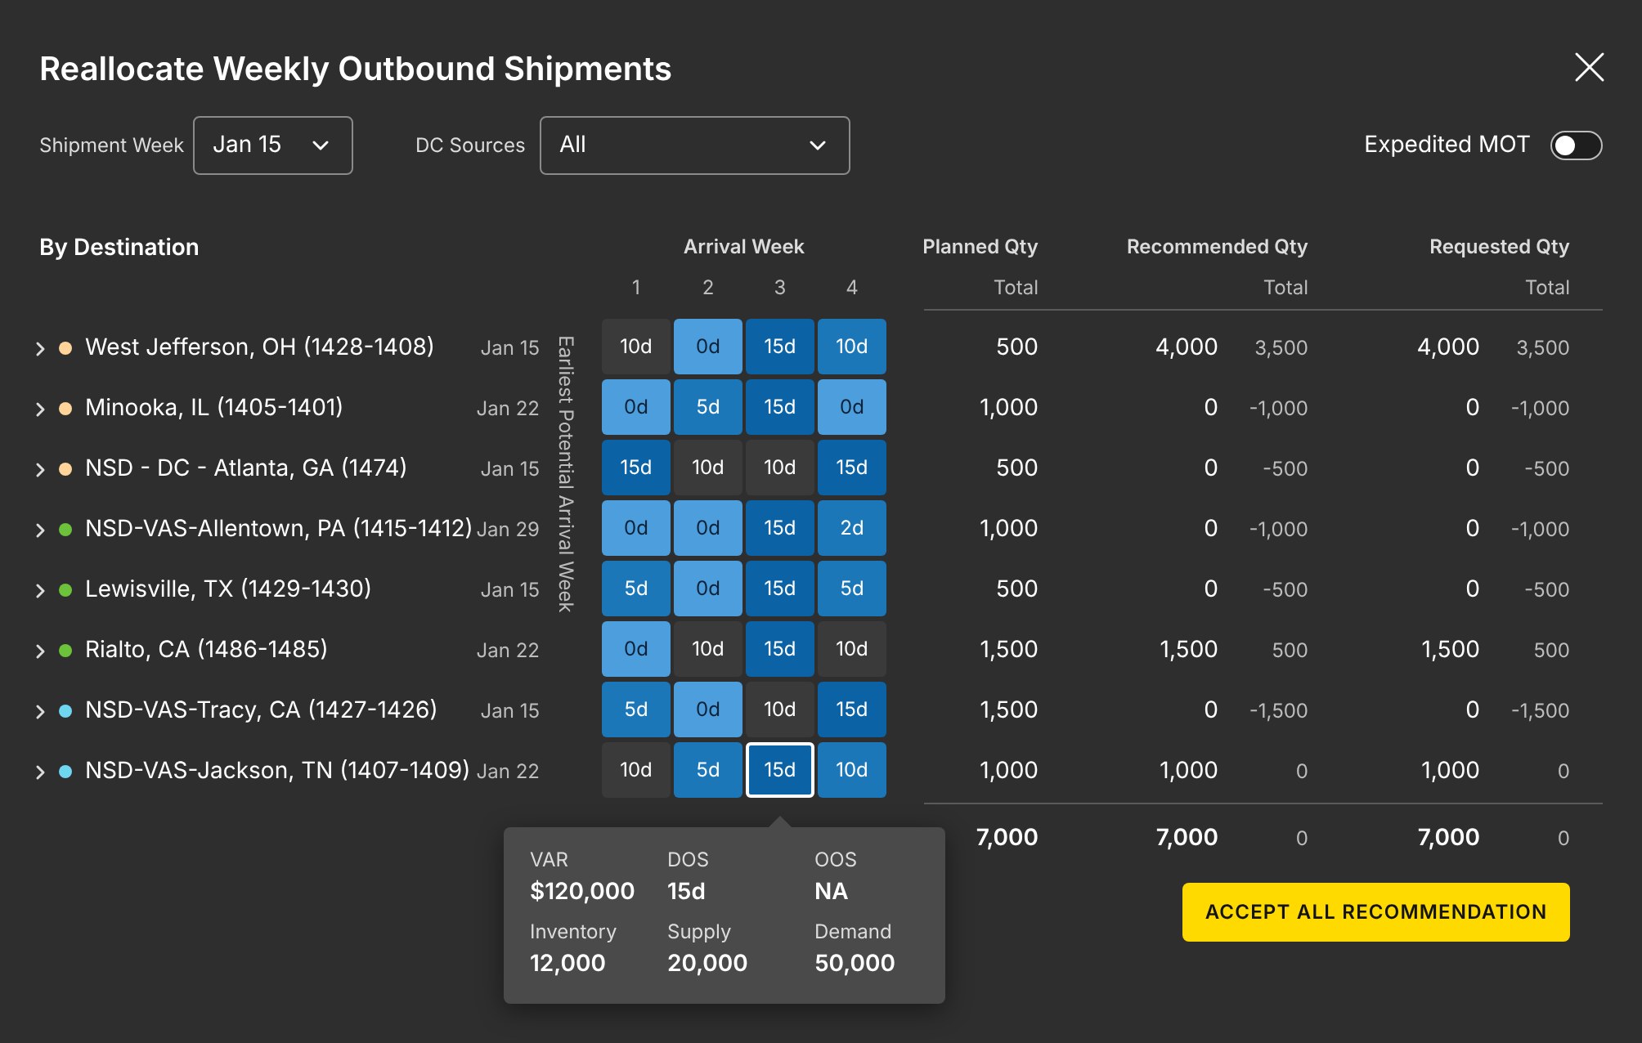The height and width of the screenshot is (1043, 1642).
Task: Close the Reallocate Weekly Outbound Shipments dialog
Action: (1589, 67)
